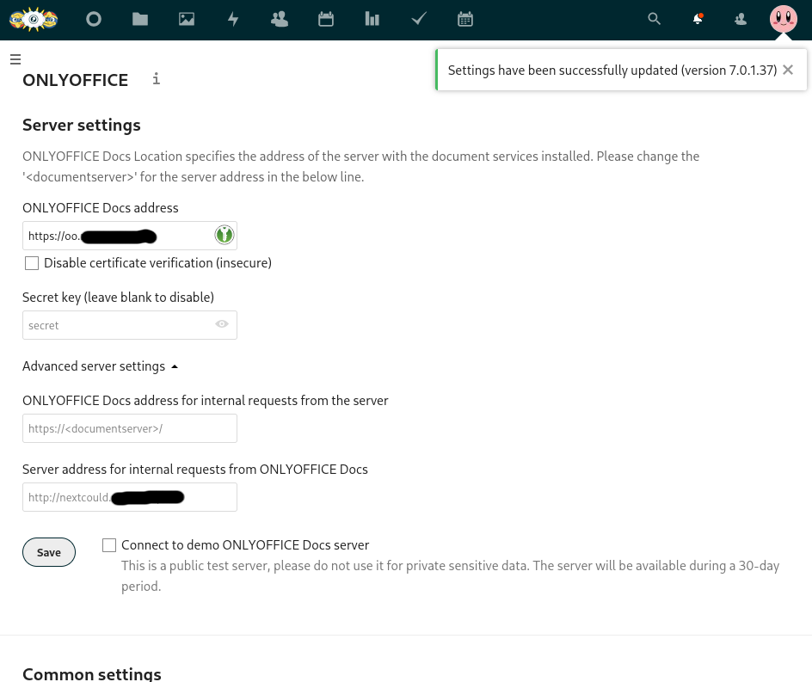812x682 pixels.
Task: Enable Disable certificate verification checkbox
Action: (32, 263)
